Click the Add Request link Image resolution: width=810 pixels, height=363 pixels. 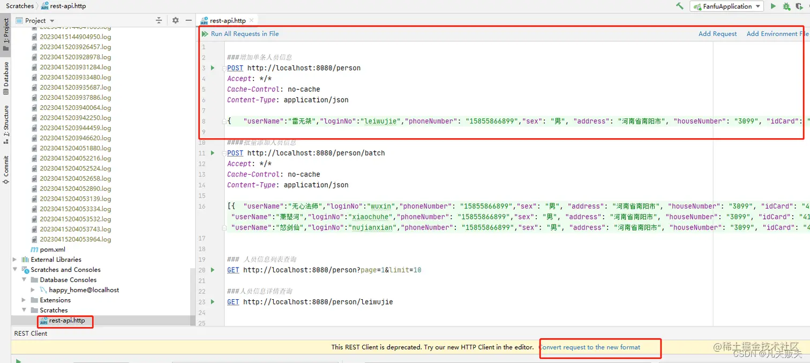click(x=717, y=34)
